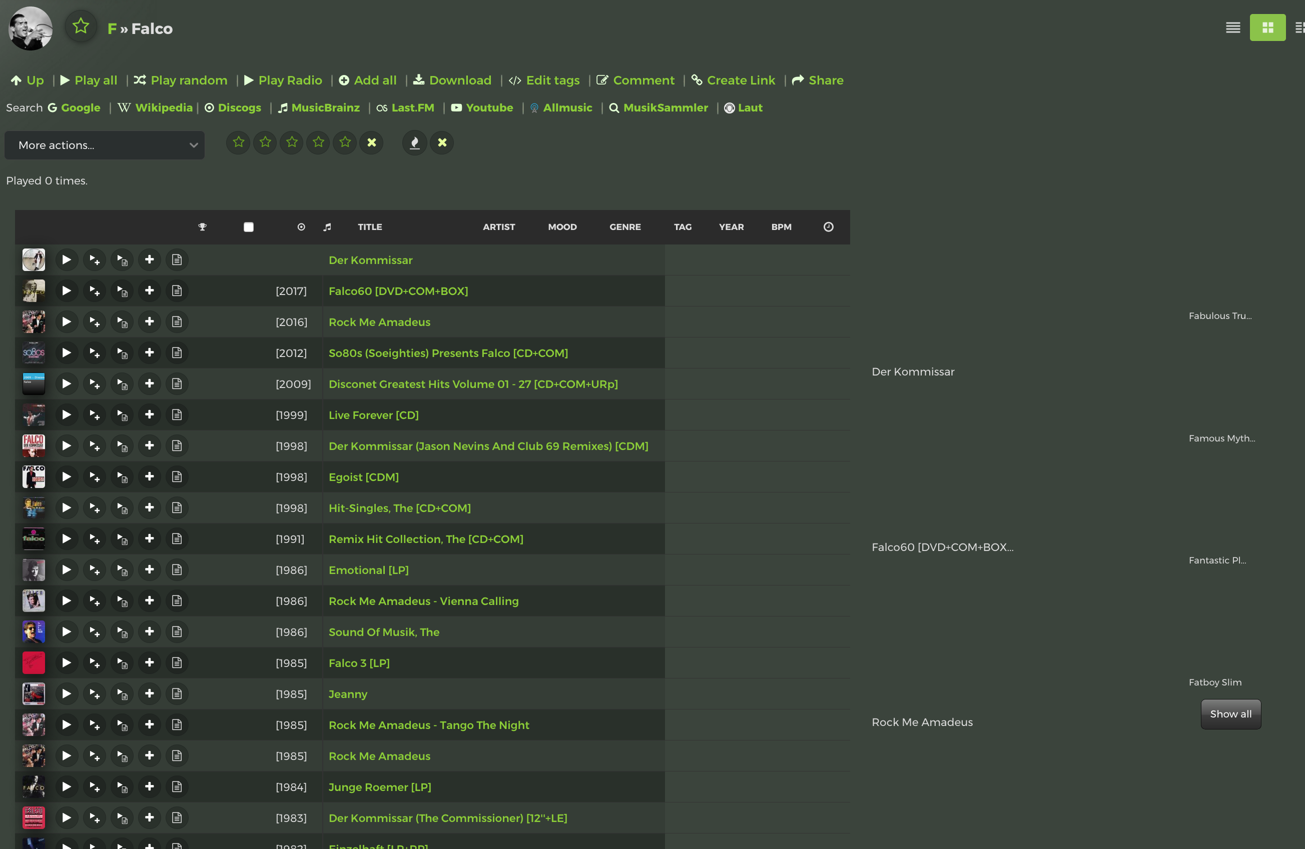The height and width of the screenshot is (849, 1305).
Task: Click the trophy column header icon
Action: (x=202, y=227)
